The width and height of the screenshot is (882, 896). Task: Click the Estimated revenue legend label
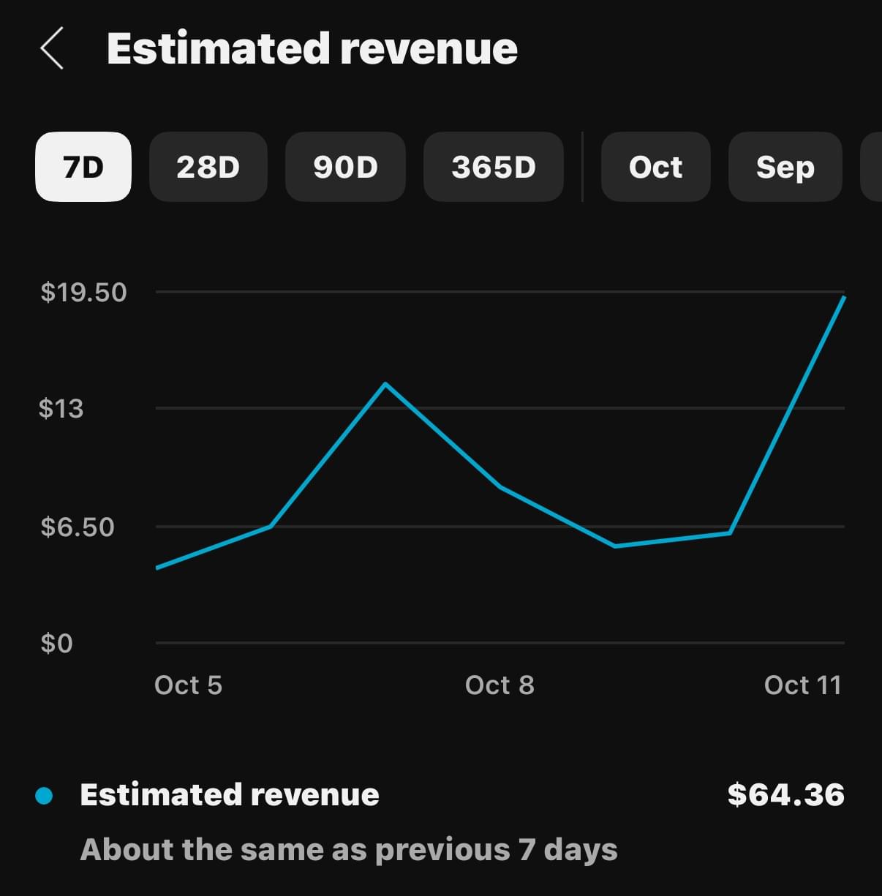click(229, 795)
